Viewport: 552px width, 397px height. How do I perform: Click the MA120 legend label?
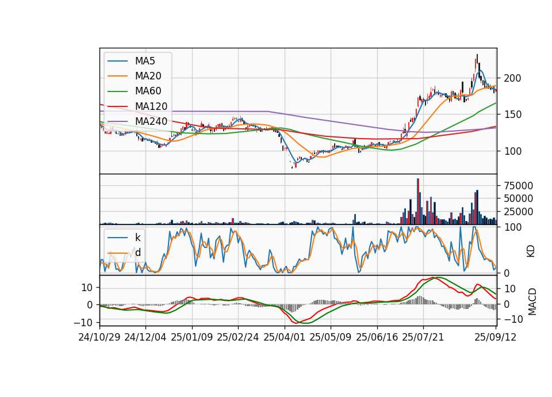(151, 106)
